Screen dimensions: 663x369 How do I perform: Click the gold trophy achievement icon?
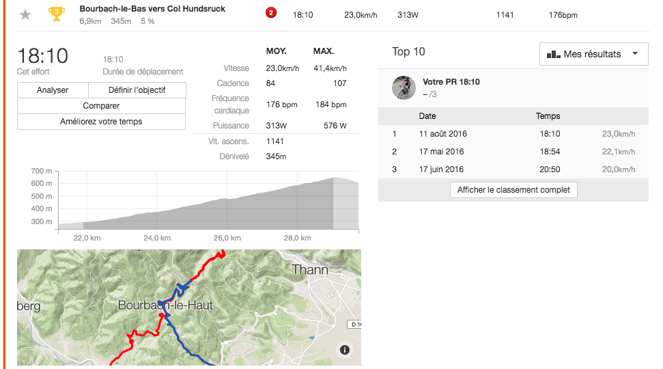click(x=57, y=14)
